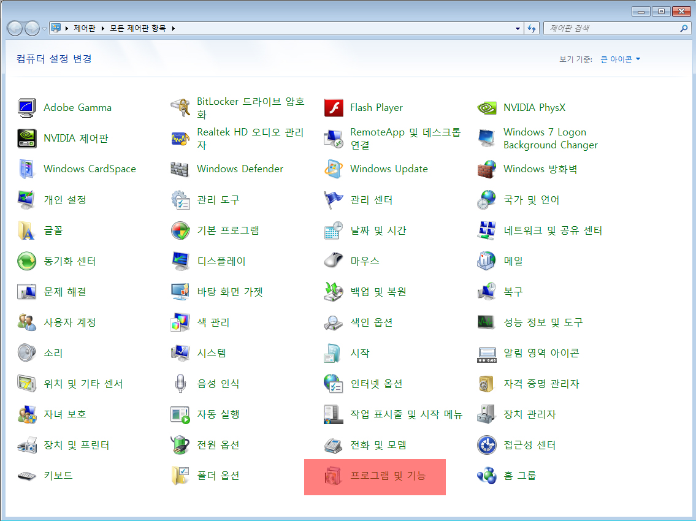The height and width of the screenshot is (521, 696).
Task: Open the 사용자 계정 link
Action: (x=70, y=322)
